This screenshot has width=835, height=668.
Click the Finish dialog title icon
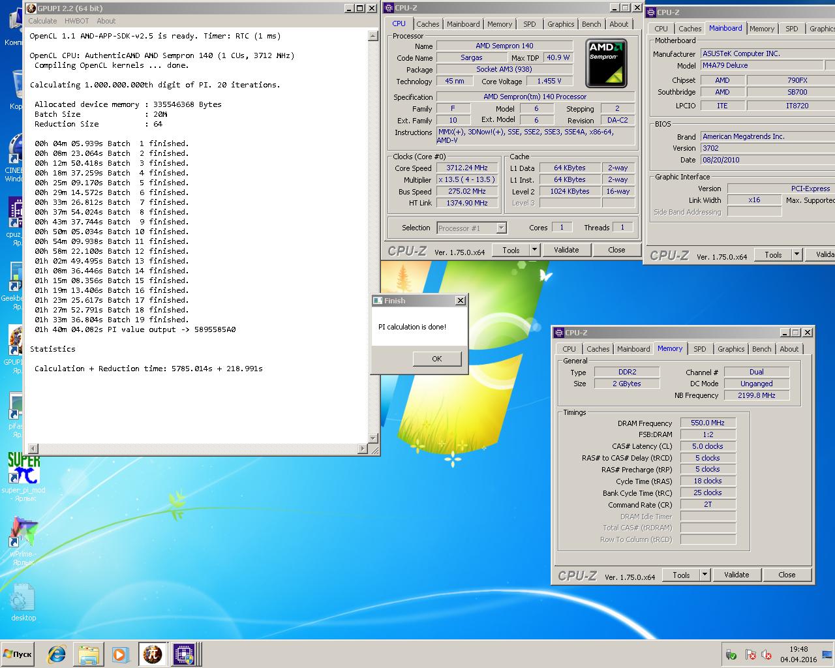377,301
